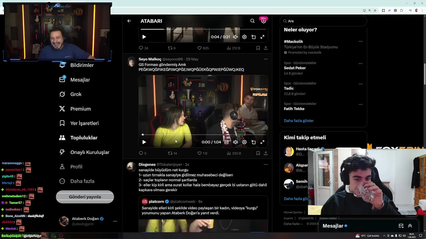Go back using the arrow beside ATABARI
Screen dimensions: 426x239
129,21
